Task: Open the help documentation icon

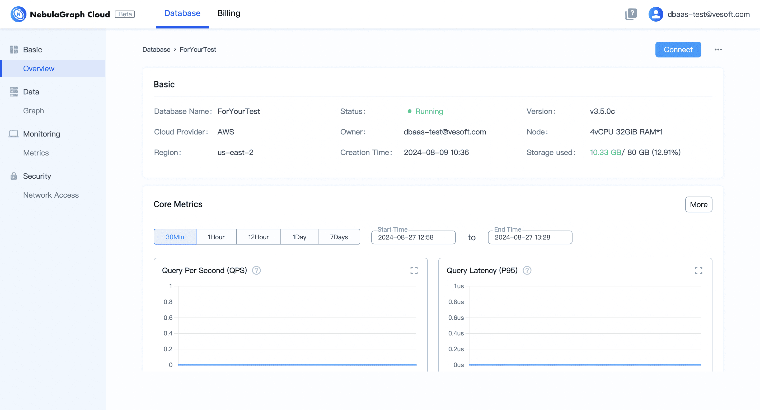Action: 631,14
